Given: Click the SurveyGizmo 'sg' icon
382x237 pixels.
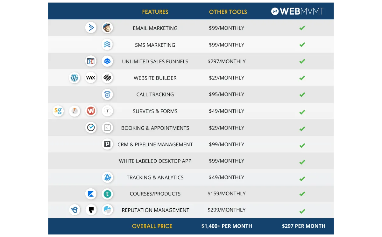Looking at the screenshot, I should [x=58, y=111].
